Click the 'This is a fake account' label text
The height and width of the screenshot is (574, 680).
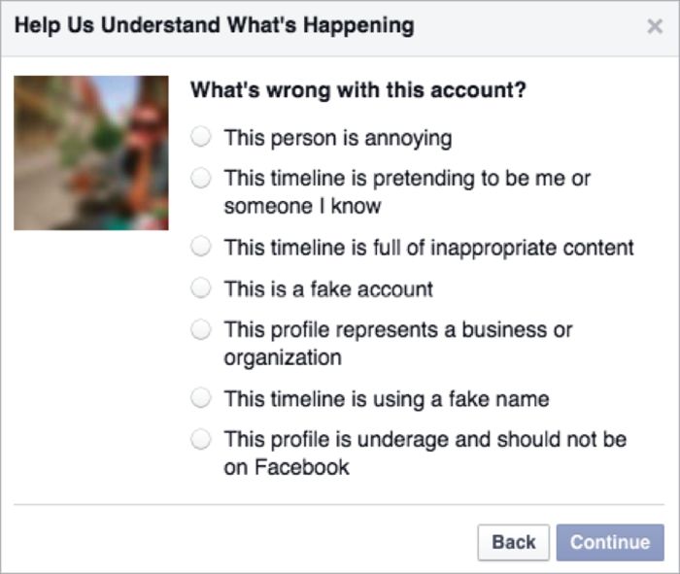coord(327,288)
